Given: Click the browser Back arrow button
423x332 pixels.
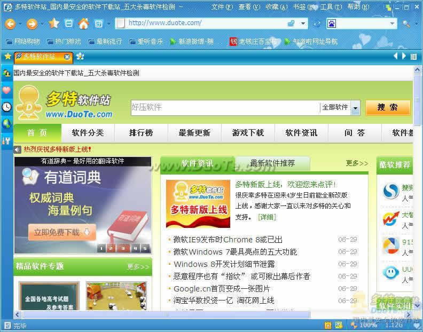Looking at the screenshot, I should (x=10, y=24).
